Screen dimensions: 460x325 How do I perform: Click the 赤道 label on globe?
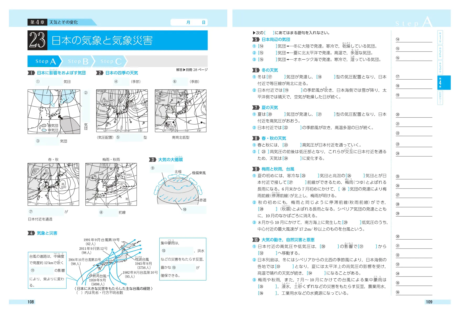click(x=203, y=200)
